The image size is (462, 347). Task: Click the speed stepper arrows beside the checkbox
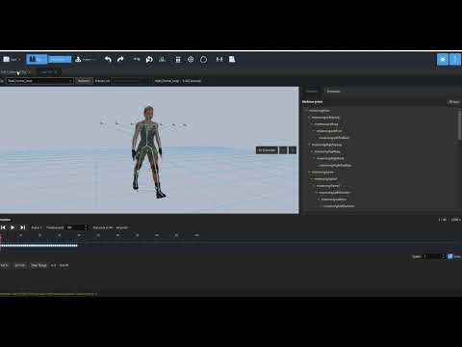(444, 256)
